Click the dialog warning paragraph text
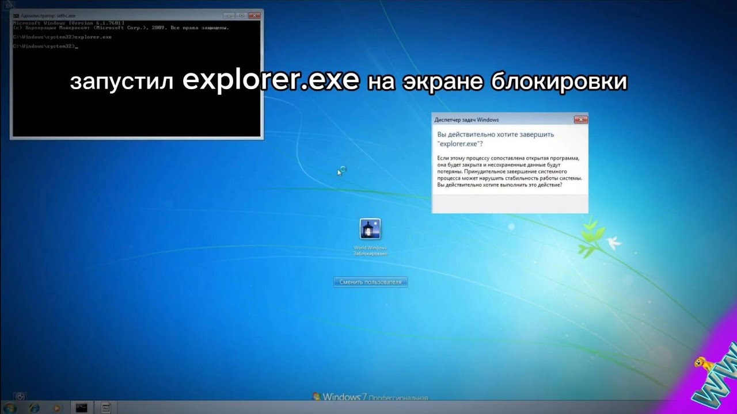Viewport: 737px width, 414px height. (x=510, y=171)
